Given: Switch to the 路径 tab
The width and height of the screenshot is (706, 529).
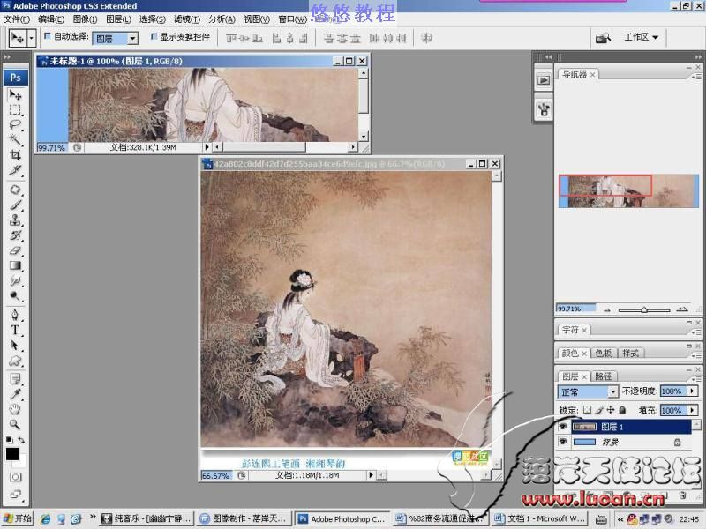Looking at the screenshot, I should point(604,376).
